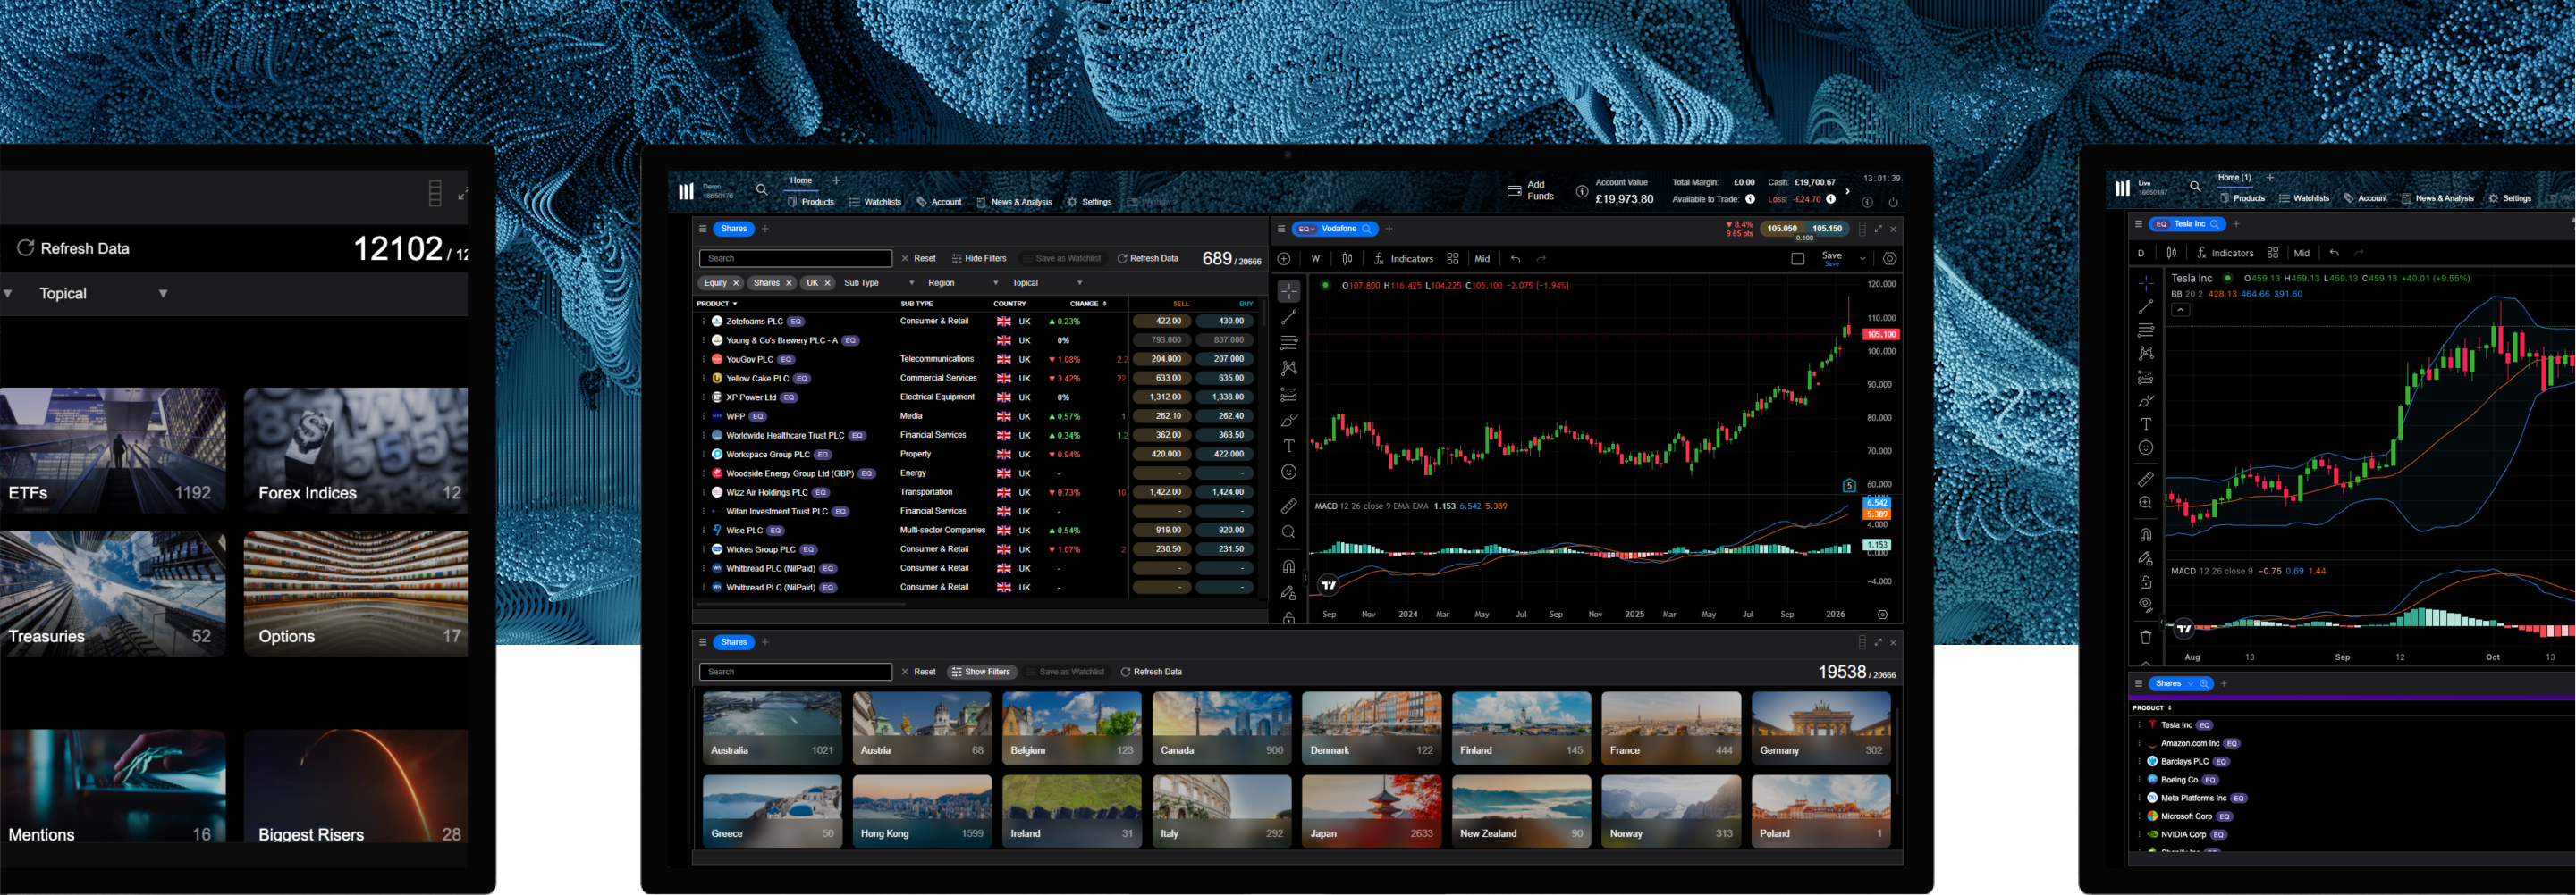Select the zoom-in tool on Vodafone chart
Image resolution: width=2576 pixels, height=895 pixels.
click(1289, 532)
